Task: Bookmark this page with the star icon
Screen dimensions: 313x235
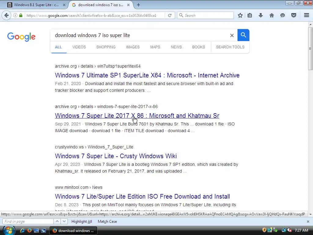Action: 240,15
